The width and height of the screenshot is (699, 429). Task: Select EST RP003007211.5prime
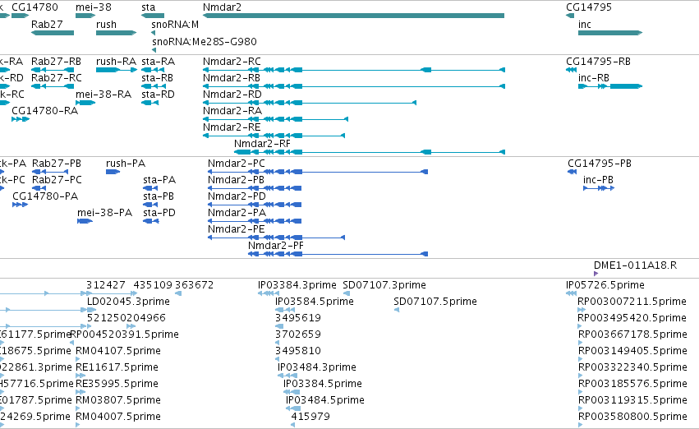[582, 310]
